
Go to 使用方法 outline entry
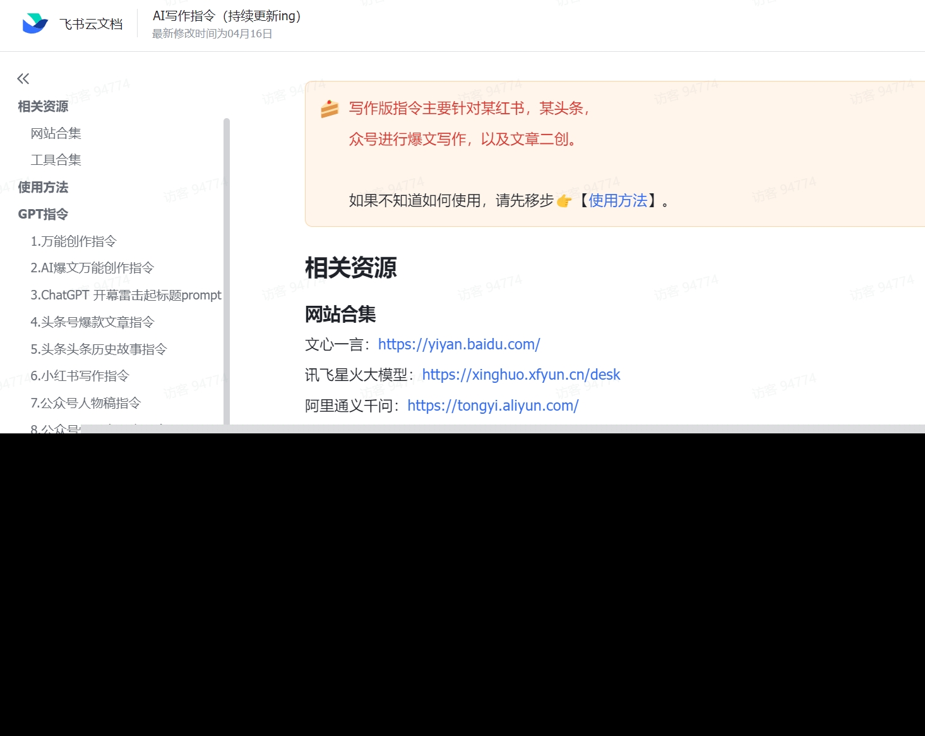(43, 187)
